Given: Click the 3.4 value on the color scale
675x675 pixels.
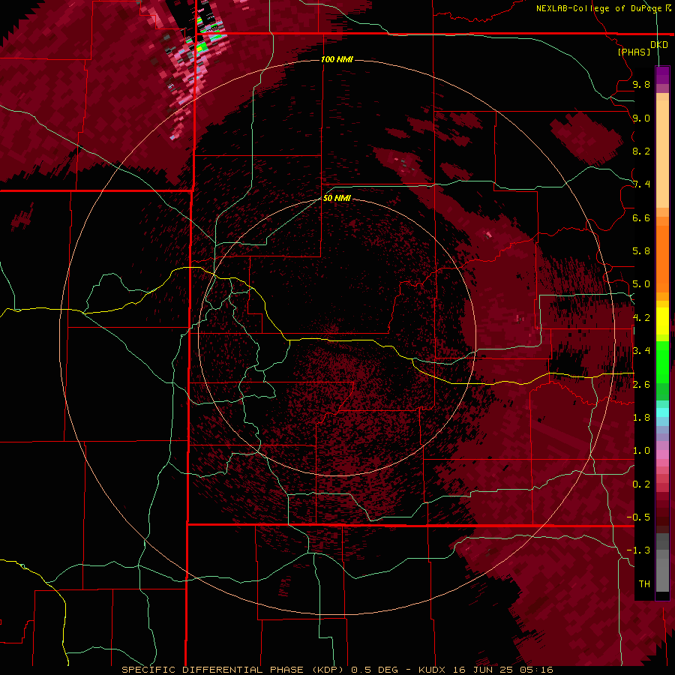Looking at the screenshot, I should click(641, 351).
